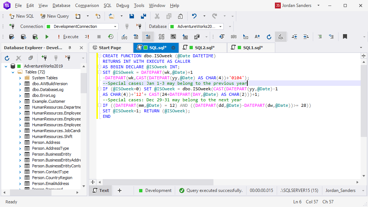Screen dimensions: 368x207
Task: Open the Jordan Sanders account dropdown
Action: [318, 6]
